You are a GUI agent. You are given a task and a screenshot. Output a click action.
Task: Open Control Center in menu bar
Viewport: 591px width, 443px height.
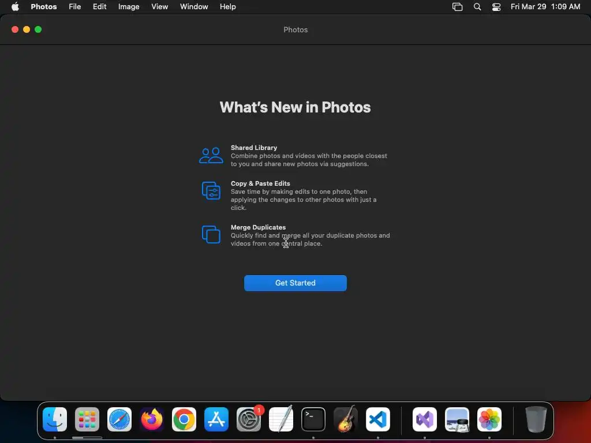click(x=496, y=6)
